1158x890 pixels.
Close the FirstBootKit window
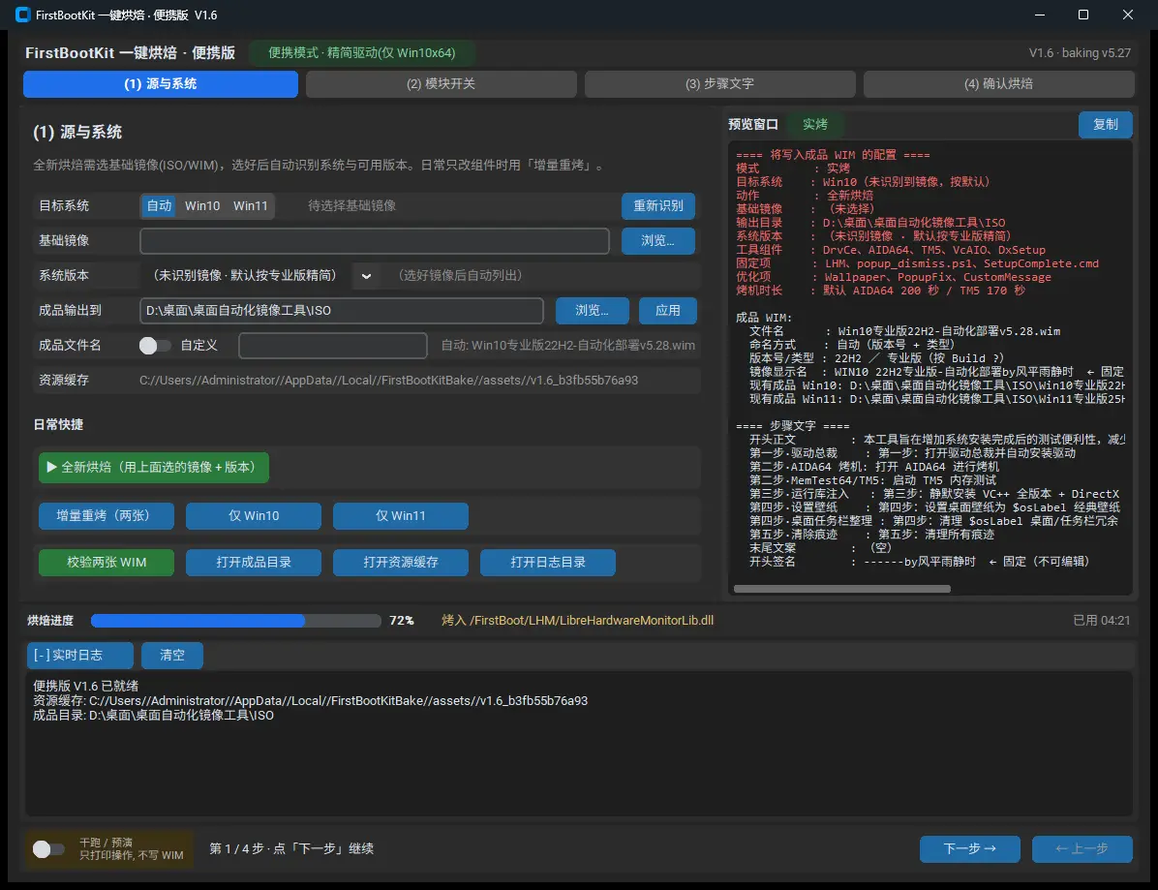click(x=1128, y=15)
